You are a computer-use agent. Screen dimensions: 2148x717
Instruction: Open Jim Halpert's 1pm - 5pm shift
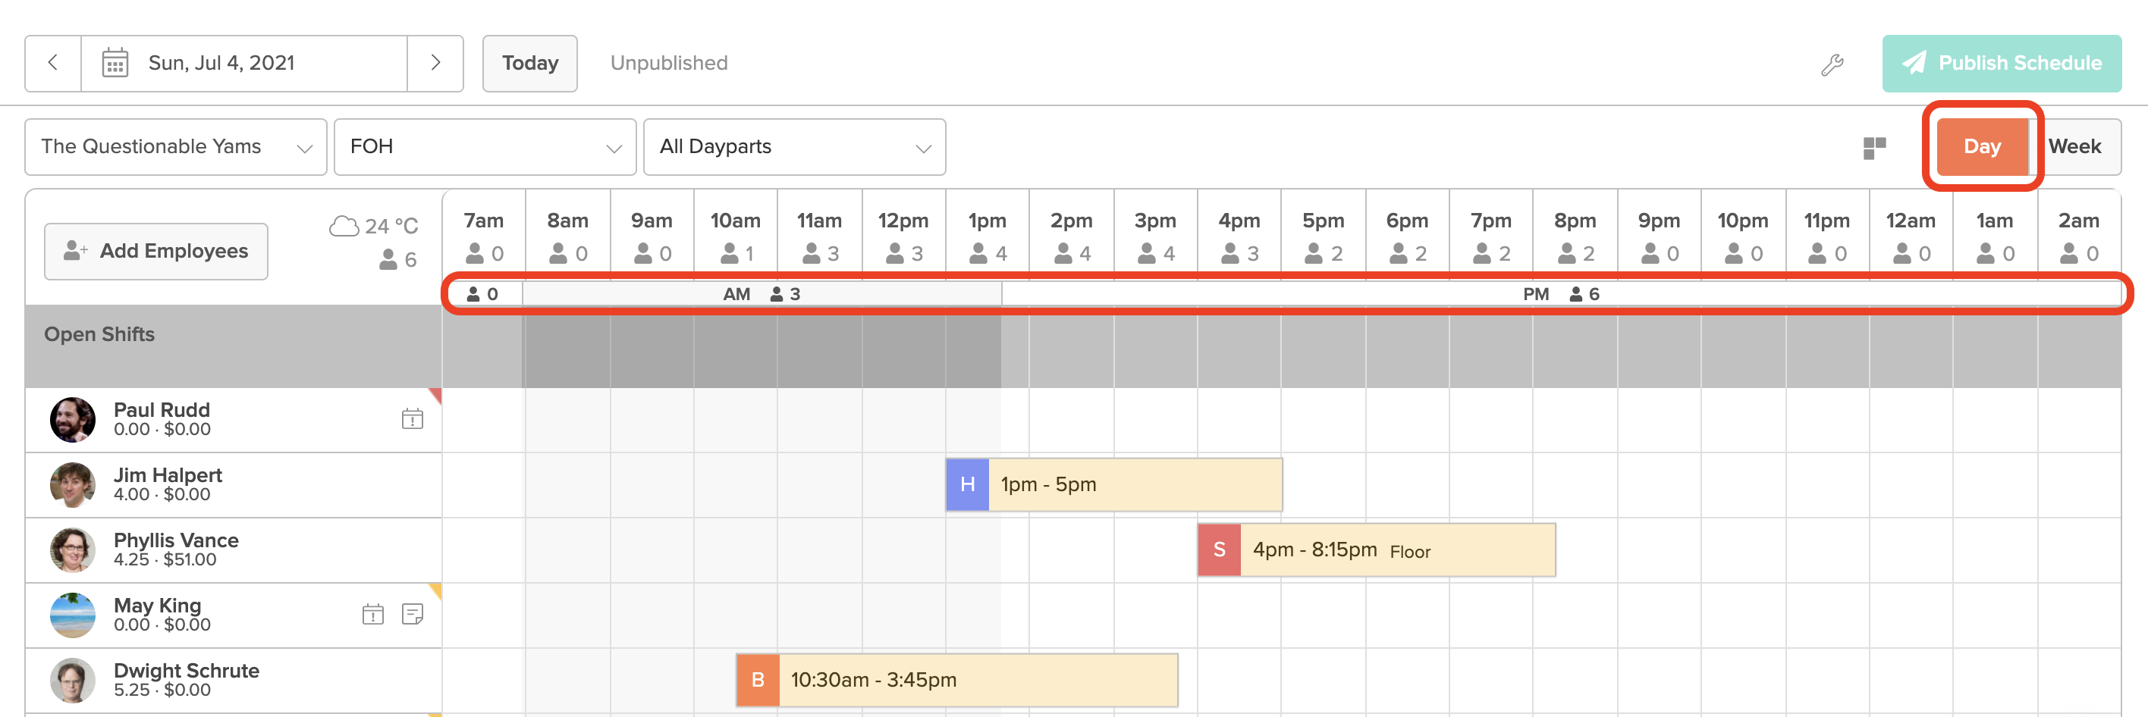tap(1114, 484)
